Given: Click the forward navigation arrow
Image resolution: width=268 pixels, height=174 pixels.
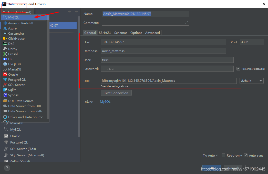Looking at the screenshot, I should [76, 12].
